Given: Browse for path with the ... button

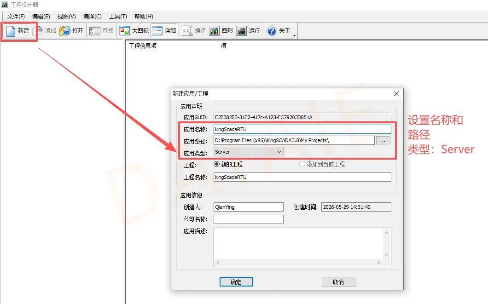Looking at the screenshot, I should coord(383,140).
